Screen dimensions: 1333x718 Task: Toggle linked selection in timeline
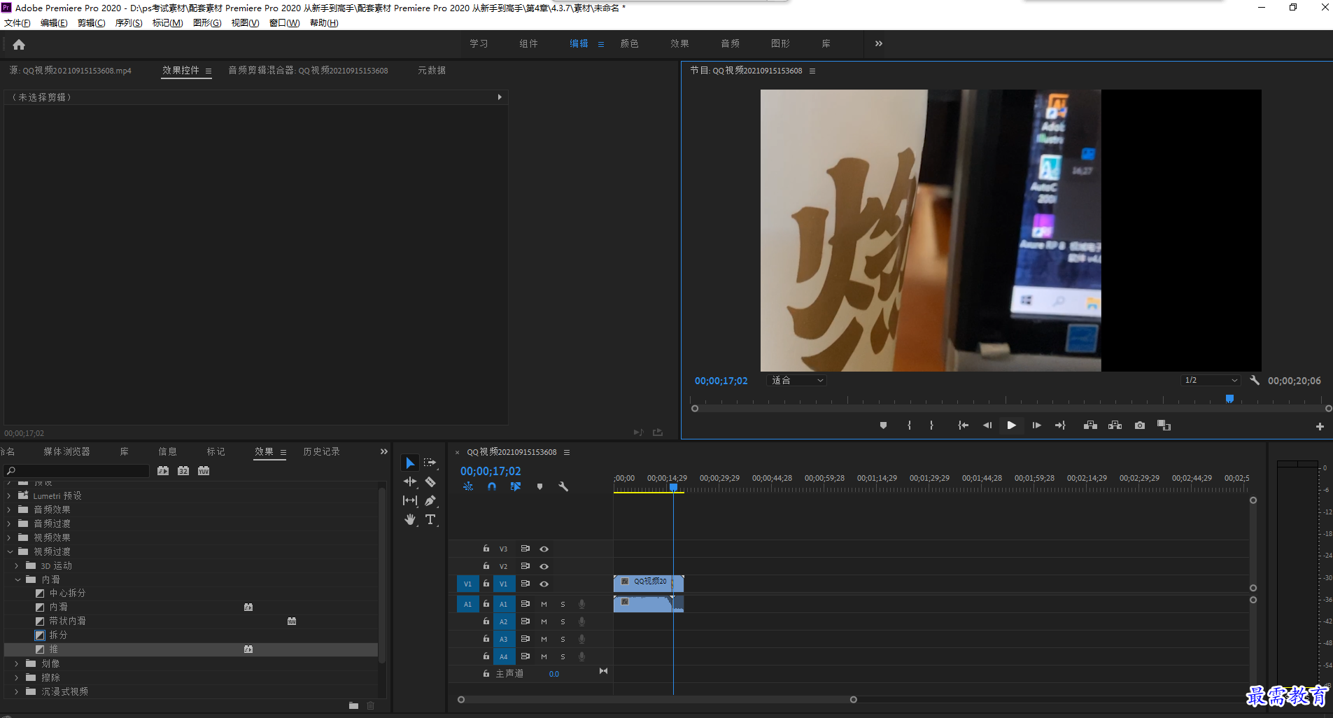pyautogui.click(x=516, y=486)
